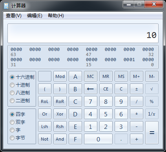
Task: Clear memory with the MC button
Action: click(x=91, y=76)
